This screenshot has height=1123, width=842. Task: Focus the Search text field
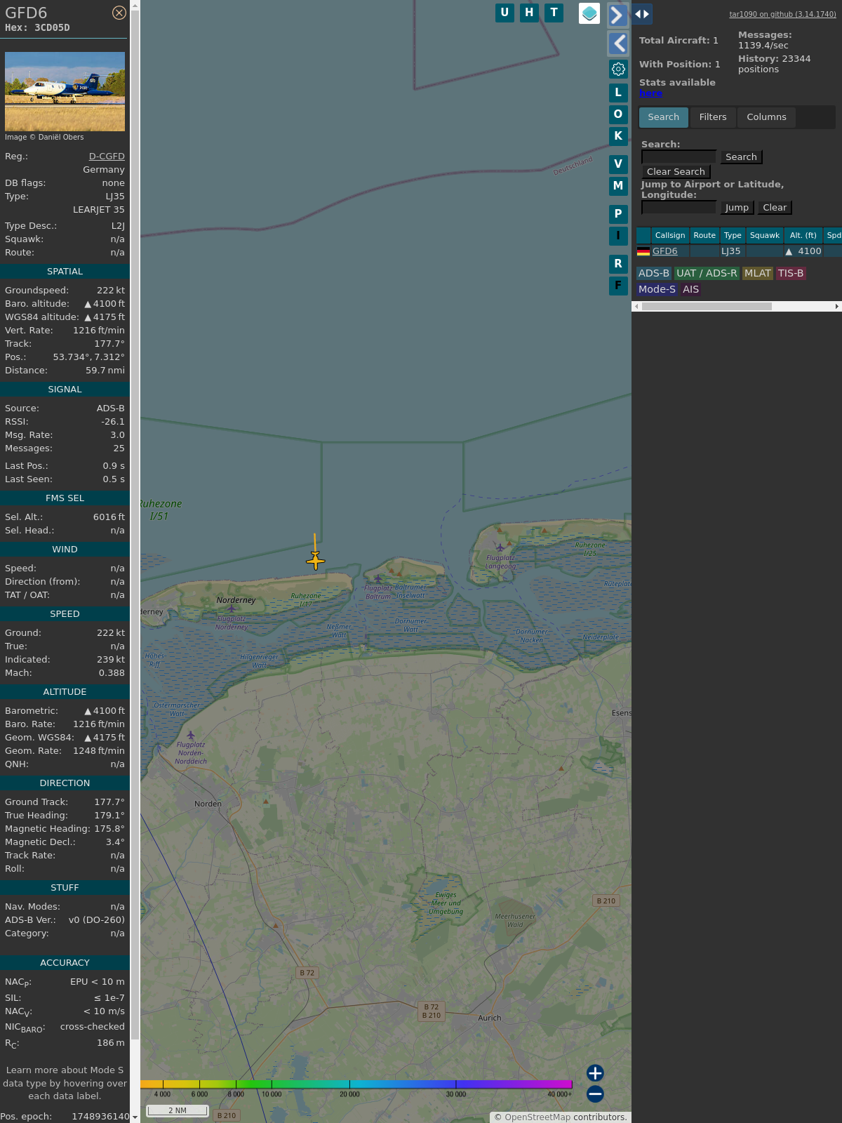[679, 157]
